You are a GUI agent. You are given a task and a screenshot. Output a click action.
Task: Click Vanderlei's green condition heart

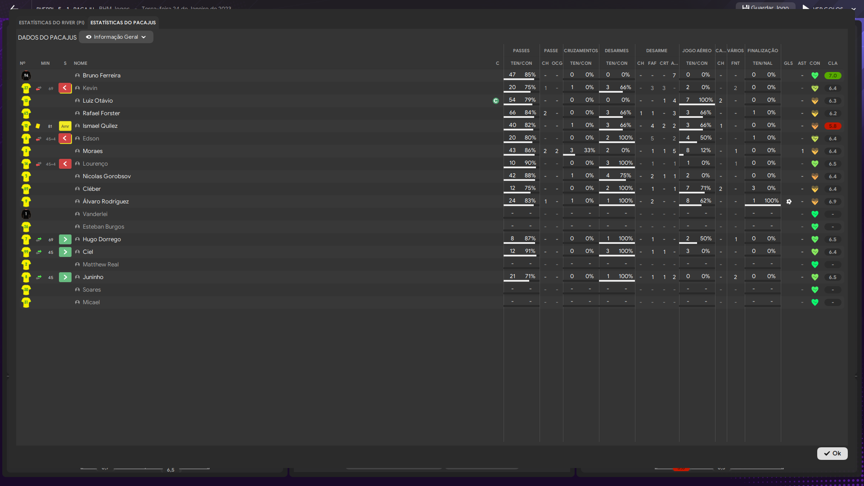[x=815, y=214]
